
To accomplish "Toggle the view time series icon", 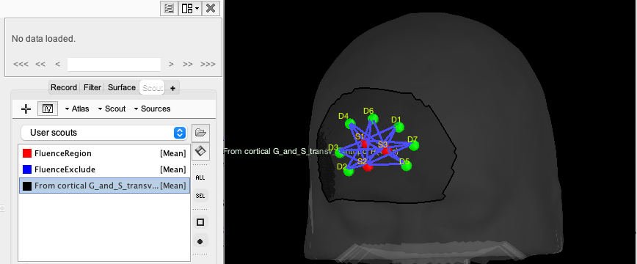I will (x=48, y=109).
